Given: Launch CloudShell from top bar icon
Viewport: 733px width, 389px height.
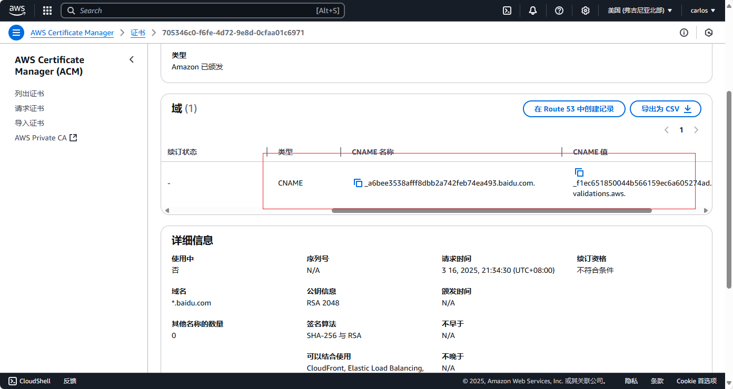Looking at the screenshot, I should tap(507, 11).
